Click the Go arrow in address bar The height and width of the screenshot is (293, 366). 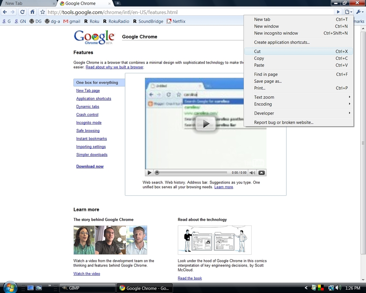pyautogui.click(x=338, y=12)
